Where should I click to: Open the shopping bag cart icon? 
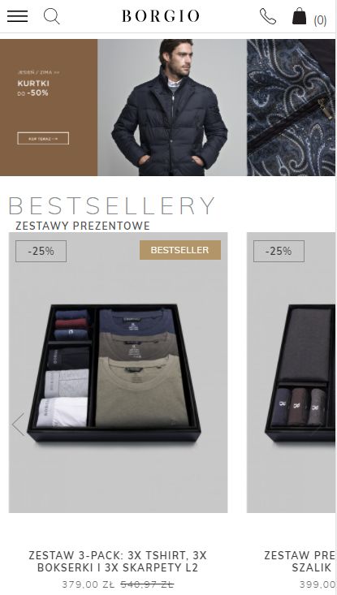299,16
